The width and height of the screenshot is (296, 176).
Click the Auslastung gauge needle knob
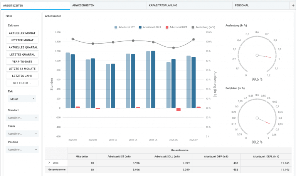click(257, 55)
